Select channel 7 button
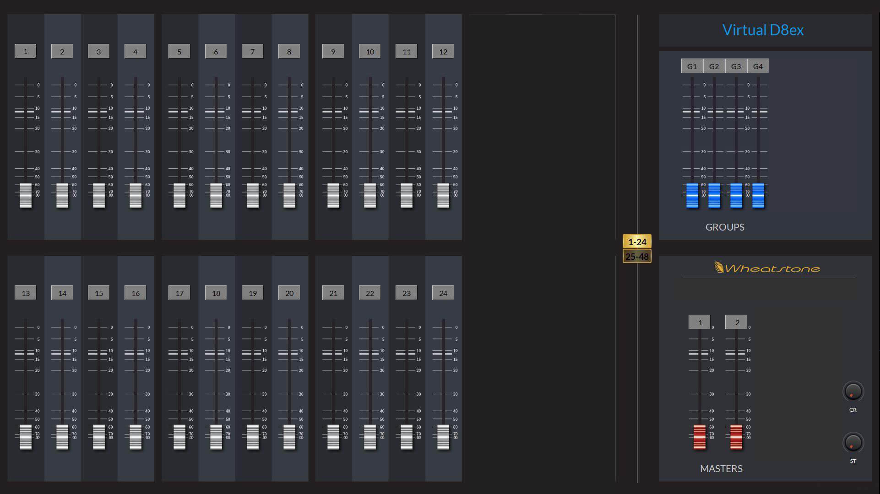This screenshot has height=494, width=880. (x=253, y=51)
